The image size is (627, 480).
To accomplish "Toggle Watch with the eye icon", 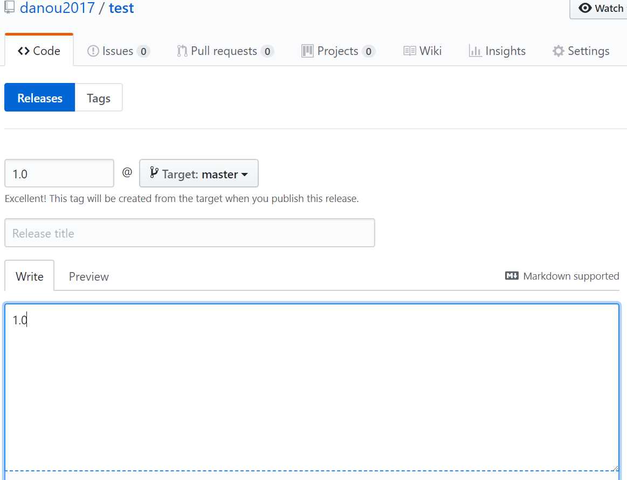I will tap(600, 8).
